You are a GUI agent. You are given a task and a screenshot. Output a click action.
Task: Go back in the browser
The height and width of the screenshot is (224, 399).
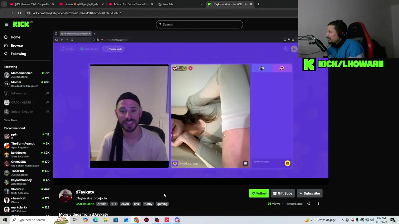pos(4,13)
